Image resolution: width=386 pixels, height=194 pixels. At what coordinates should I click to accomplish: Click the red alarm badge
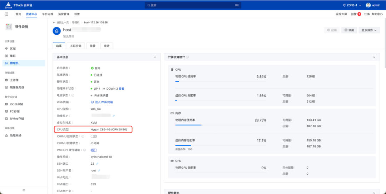tap(359, 14)
